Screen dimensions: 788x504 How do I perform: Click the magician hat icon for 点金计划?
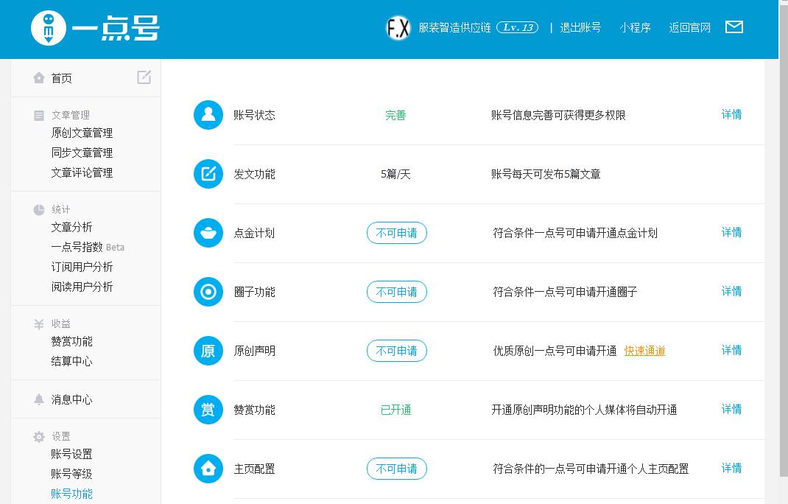click(x=208, y=232)
